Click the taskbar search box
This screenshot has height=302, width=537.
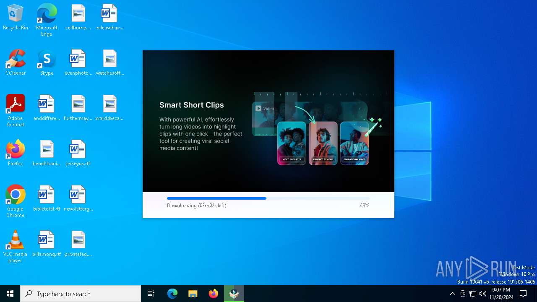click(81, 294)
